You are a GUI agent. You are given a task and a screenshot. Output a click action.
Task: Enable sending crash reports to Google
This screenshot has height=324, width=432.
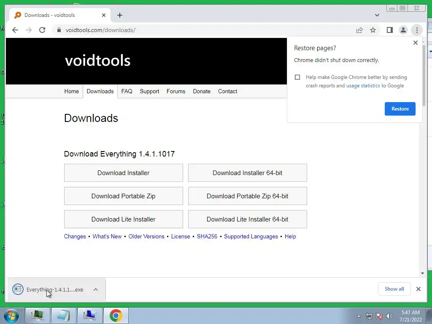click(297, 77)
